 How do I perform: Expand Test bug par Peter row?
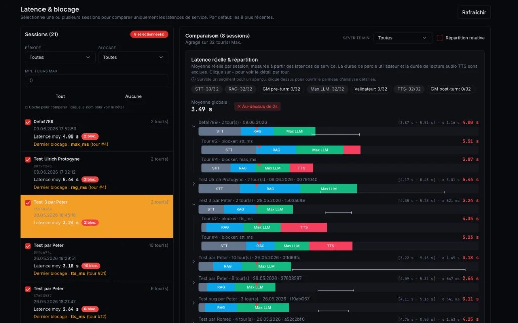pos(194,303)
